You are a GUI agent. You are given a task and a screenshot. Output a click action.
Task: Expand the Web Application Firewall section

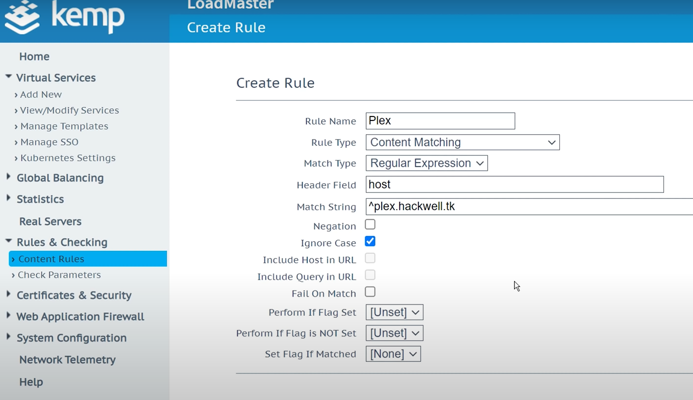pyautogui.click(x=8, y=316)
